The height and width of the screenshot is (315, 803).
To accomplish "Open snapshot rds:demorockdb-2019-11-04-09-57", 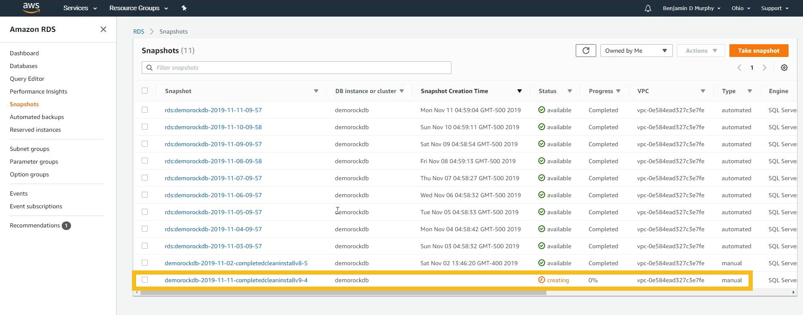I will pyautogui.click(x=213, y=229).
